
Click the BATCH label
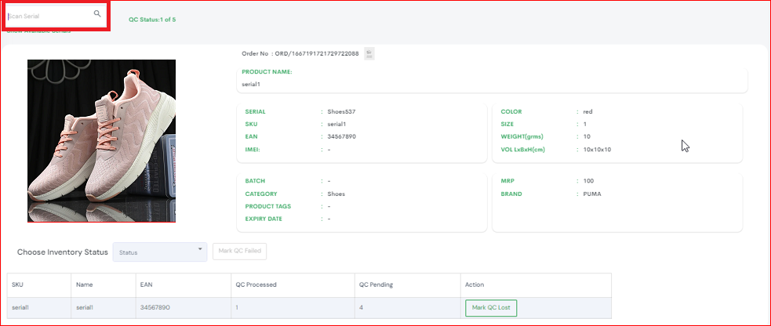pos(255,181)
